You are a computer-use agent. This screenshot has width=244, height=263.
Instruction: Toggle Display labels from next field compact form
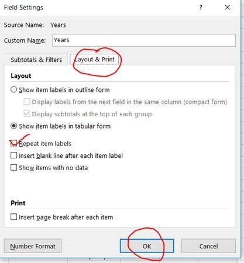coord(27,102)
